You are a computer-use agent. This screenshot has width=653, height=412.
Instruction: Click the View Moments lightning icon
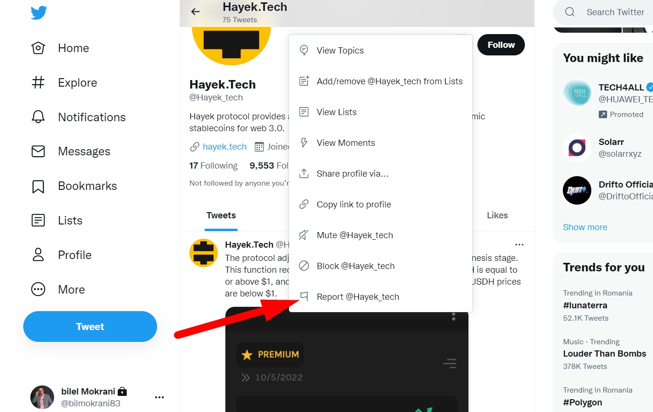click(304, 143)
